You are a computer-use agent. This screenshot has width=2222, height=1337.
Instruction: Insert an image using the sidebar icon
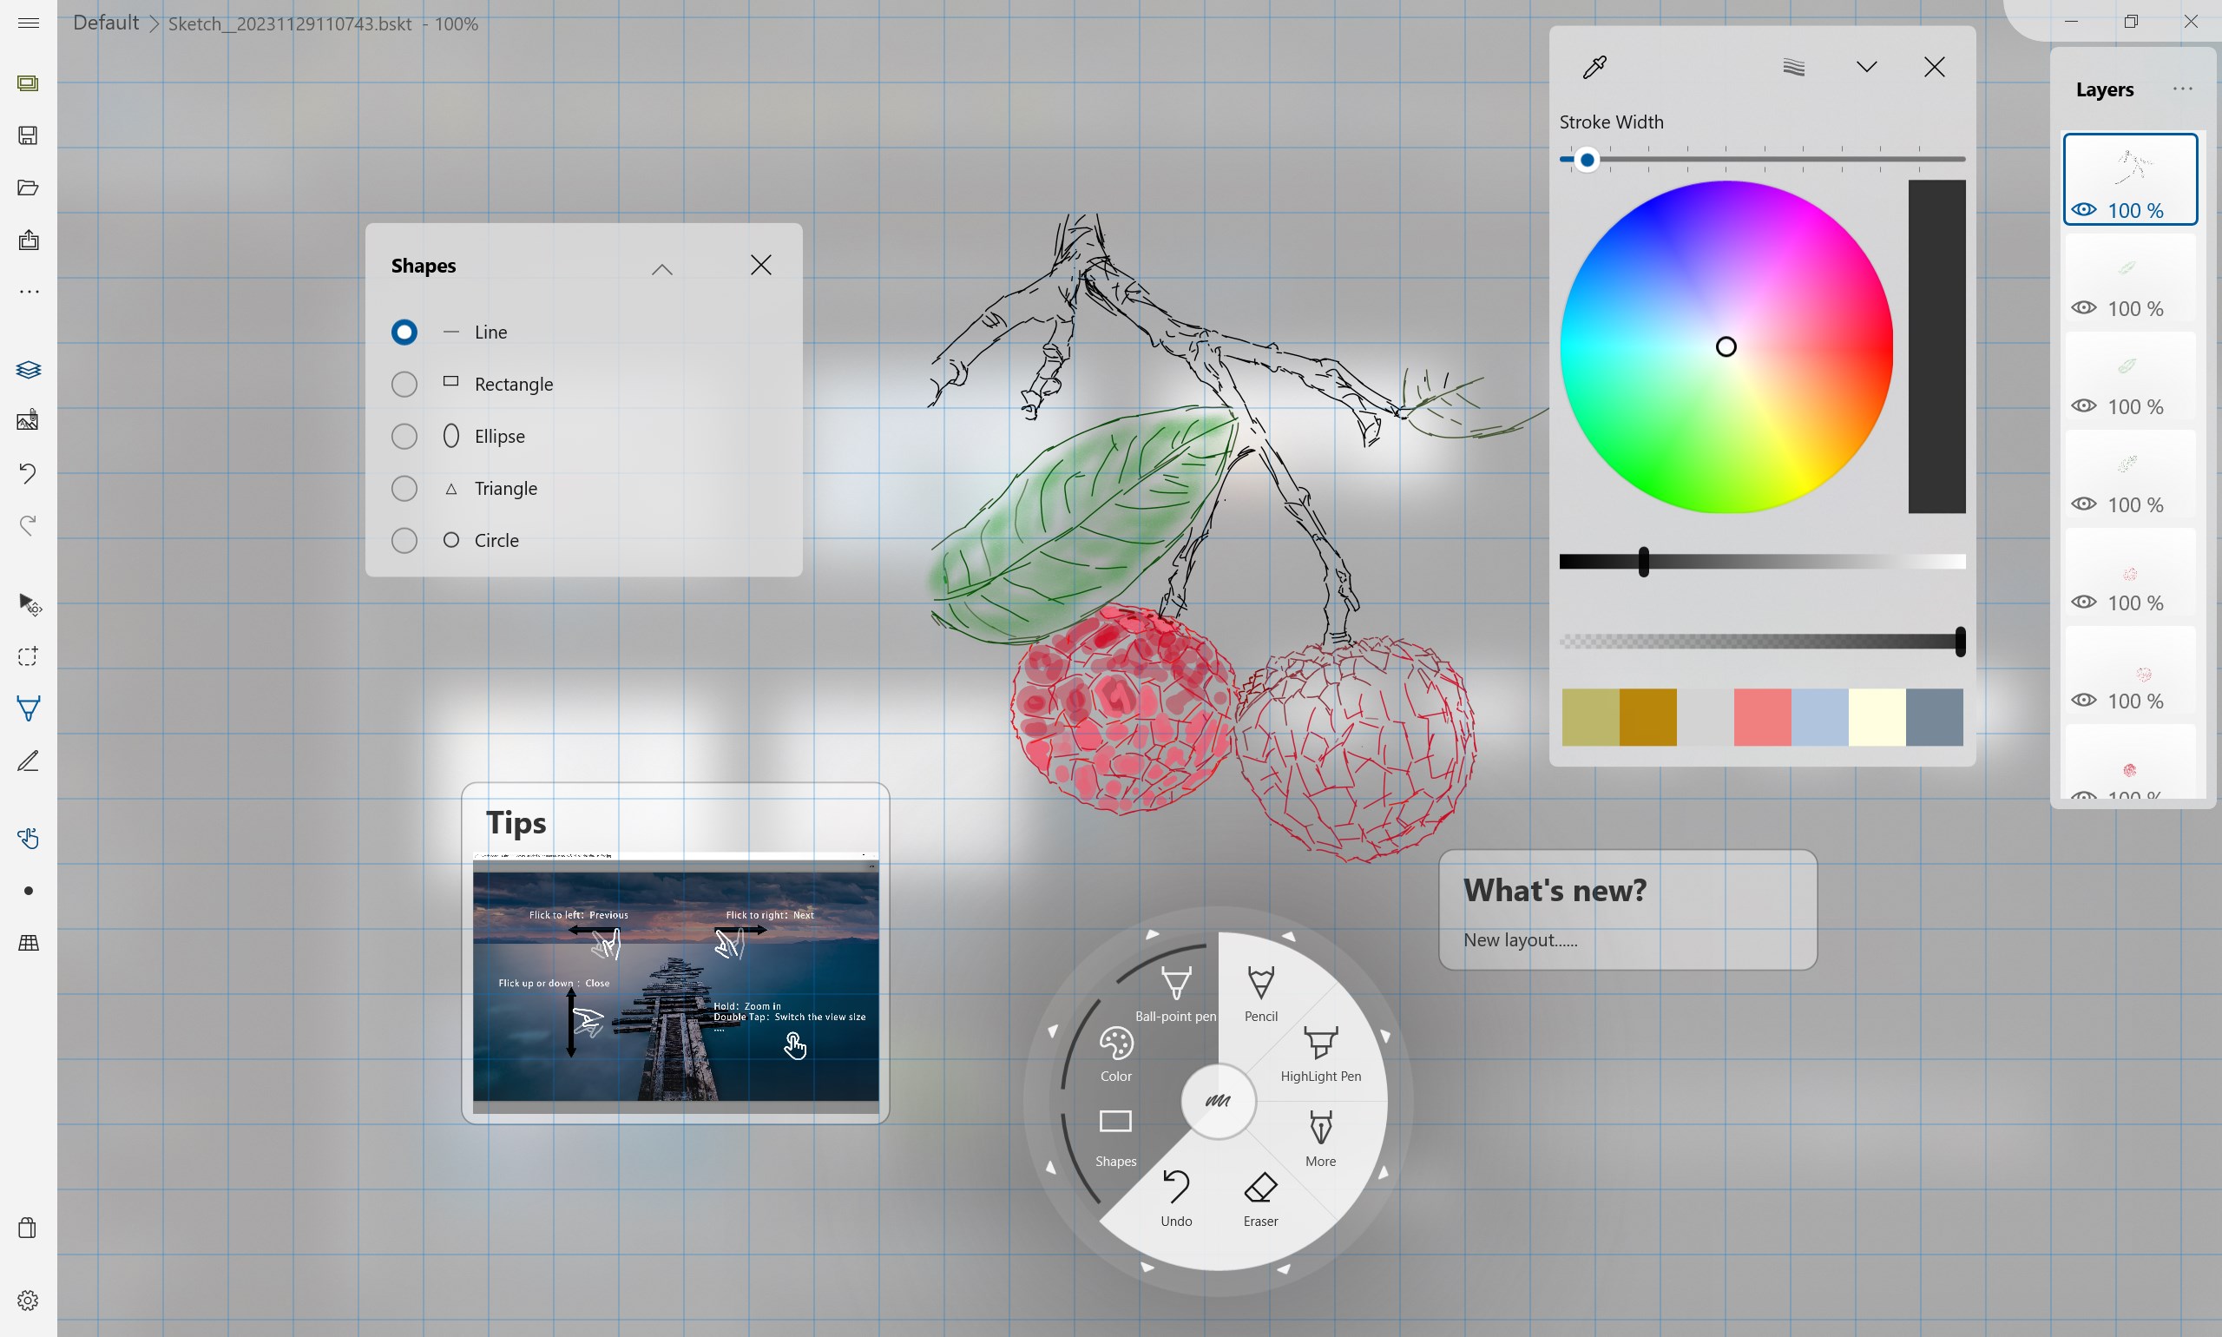click(x=28, y=420)
